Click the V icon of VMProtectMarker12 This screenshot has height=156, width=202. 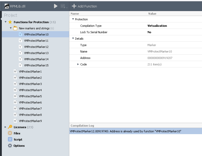(20, 47)
